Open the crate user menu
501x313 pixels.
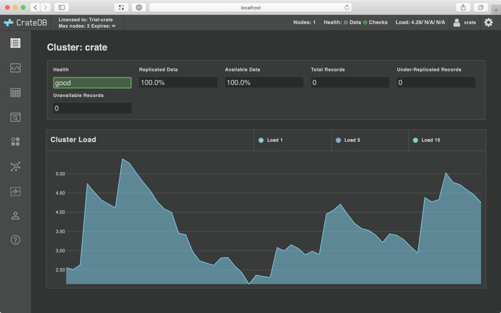(x=464, y=23)
